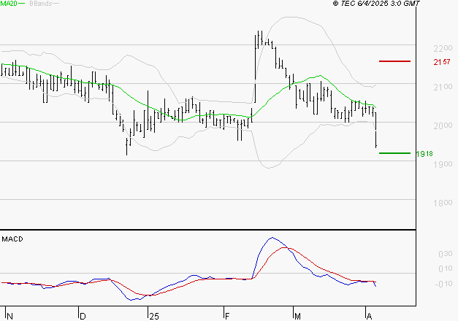Image resolution: width=458 pixels, height=321 pixels.
Task: Click the 25 year marker on time axis
Action: (x=154, y=317)
